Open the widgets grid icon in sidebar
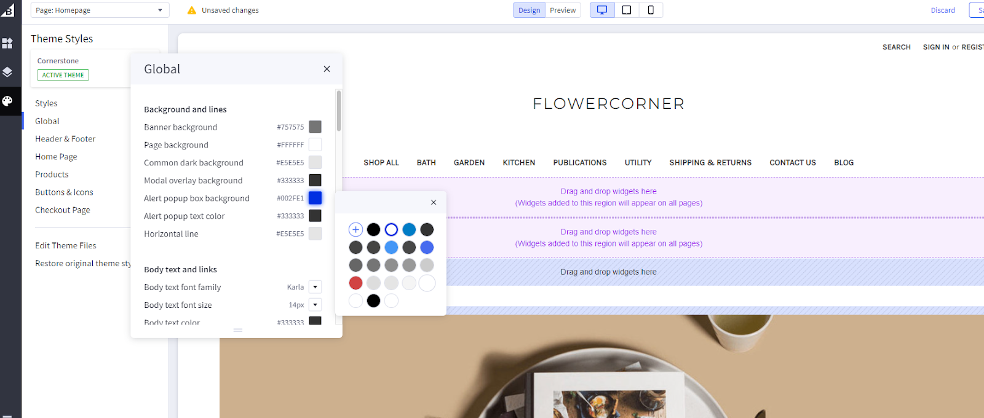Viewport: 984px width, 418px height. click(x=7, y=43)
